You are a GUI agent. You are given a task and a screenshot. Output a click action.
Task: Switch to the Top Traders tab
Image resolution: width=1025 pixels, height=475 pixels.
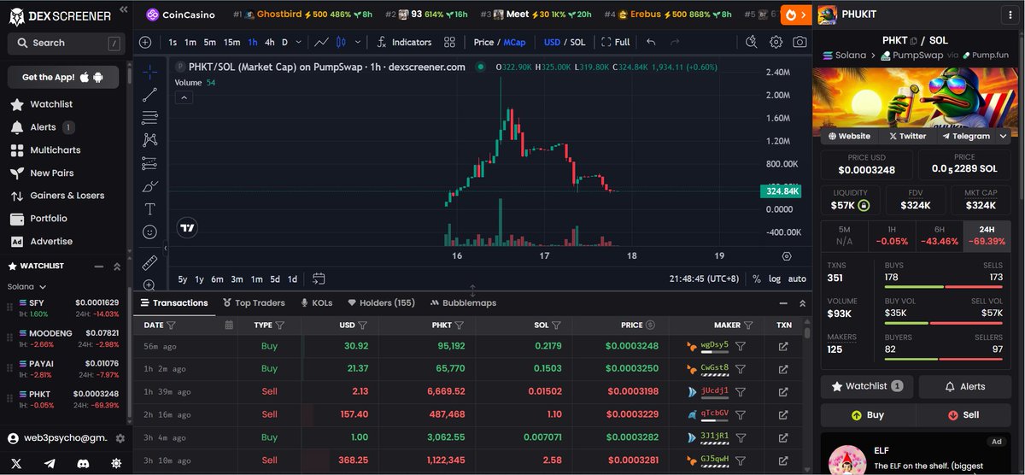(x=254, y=302)
